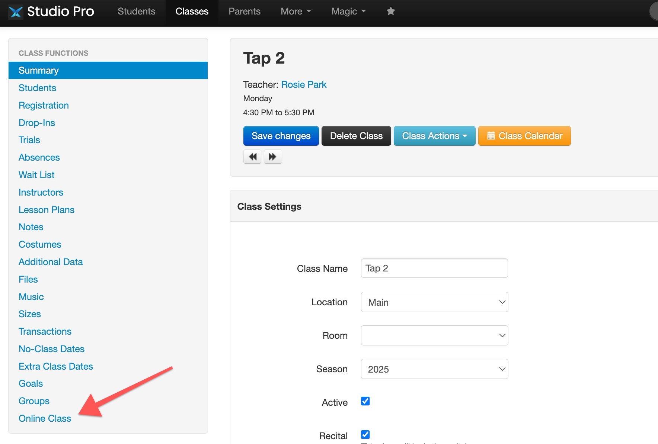Go to previous class with rewind arrows
Viewport: 658px width, 444px height.
click(252, 157)
